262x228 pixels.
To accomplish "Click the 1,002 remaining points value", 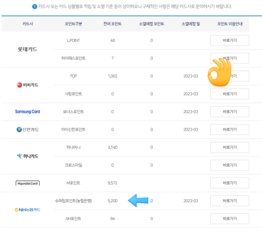I will (112, 76).
